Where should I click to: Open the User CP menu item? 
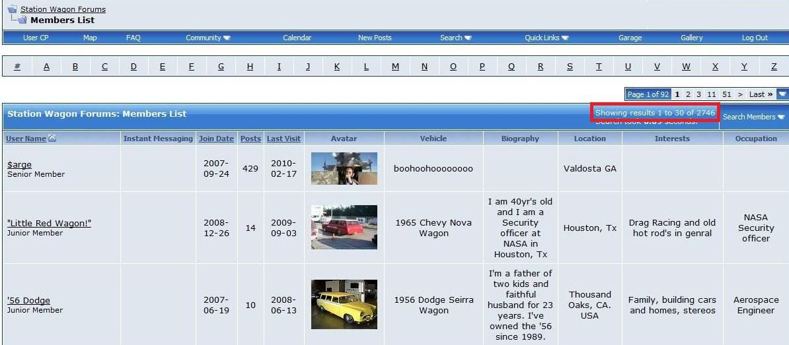pyautogui.click(x=36, y=38)
